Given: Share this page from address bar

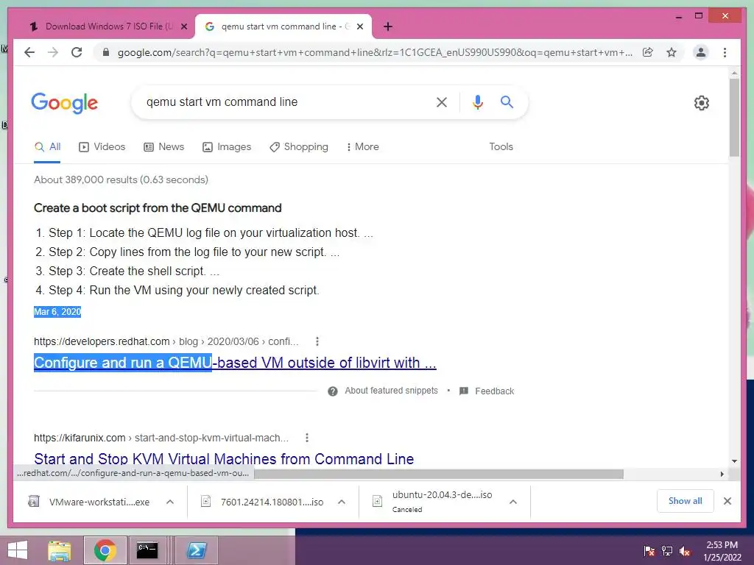Looking at the screenshot, I should click(x=648, y=52).
